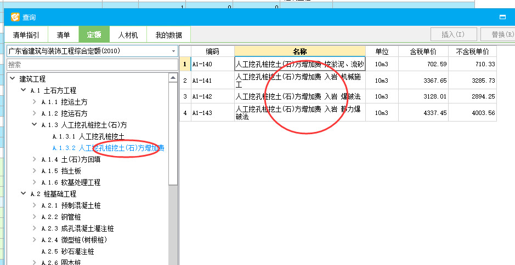The width and height of the screenshot is (515, 265).
Task: Click the 10m3 unit in row A1-141
Action: click(382, 80)
